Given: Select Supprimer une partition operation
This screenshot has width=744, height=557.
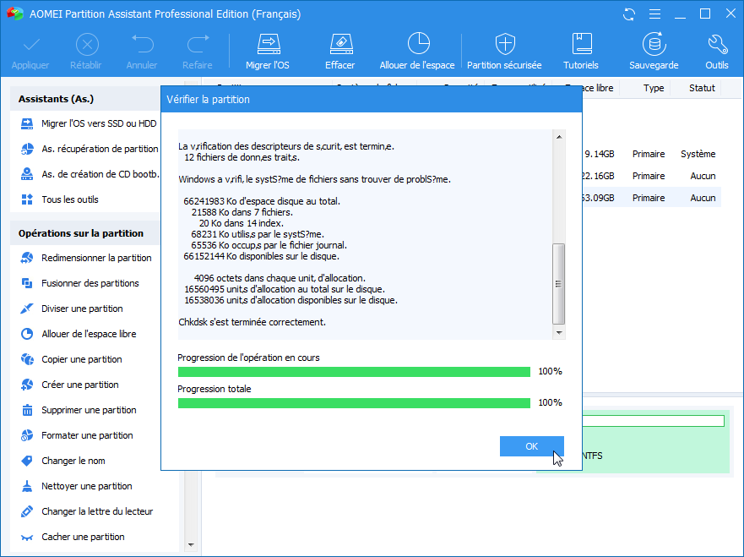Looking at the screenshot, I should point(79,410).
